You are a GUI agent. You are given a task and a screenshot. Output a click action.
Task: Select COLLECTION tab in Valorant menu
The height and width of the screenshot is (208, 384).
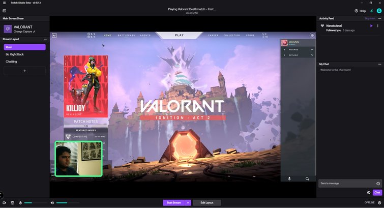tap(232, 36)
